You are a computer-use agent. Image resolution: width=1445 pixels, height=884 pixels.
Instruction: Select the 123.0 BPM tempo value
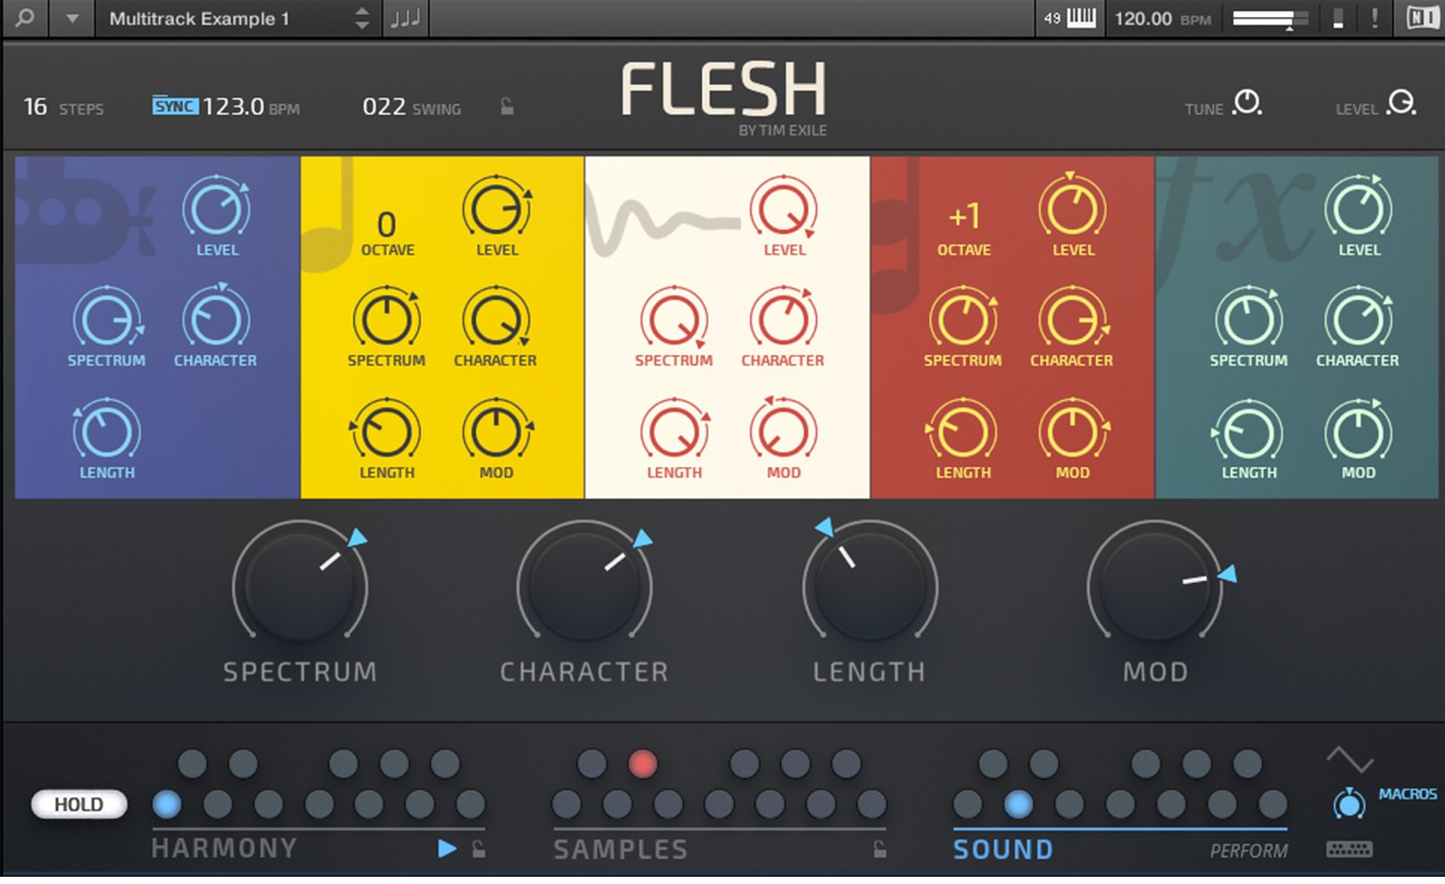pyautogui.click(x=234, y=107)
